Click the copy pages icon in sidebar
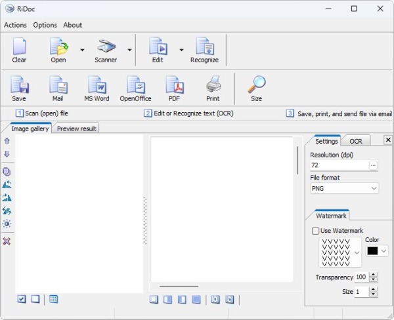This screenshot has width=394, height=320. point(7,172)
